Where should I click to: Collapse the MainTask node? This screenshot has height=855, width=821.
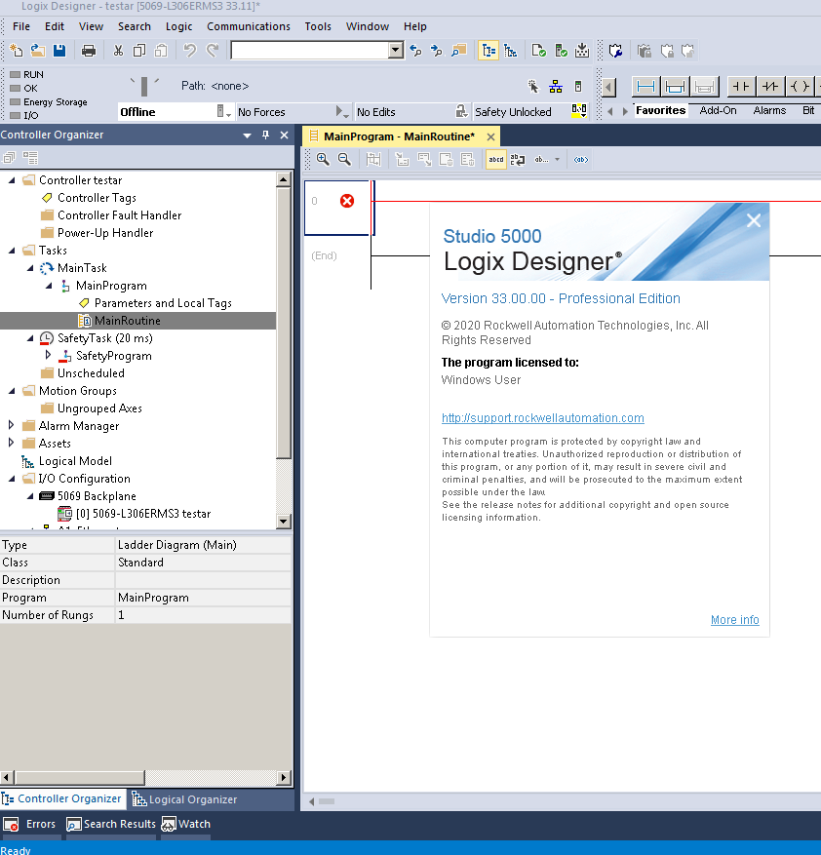tap(30, 268)
